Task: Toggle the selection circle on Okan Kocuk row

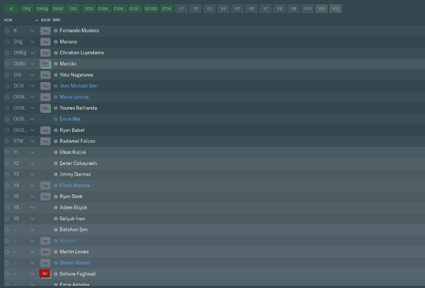Action: pos(7,153)
